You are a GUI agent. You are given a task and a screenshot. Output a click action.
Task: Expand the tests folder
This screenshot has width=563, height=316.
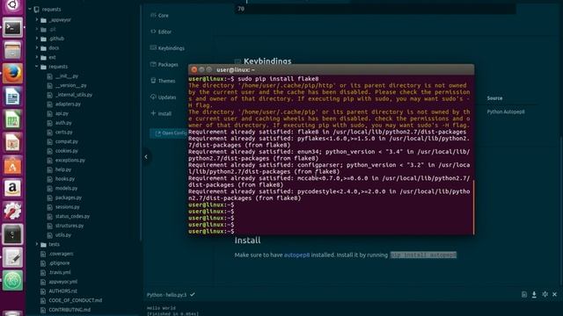[37, 244]
